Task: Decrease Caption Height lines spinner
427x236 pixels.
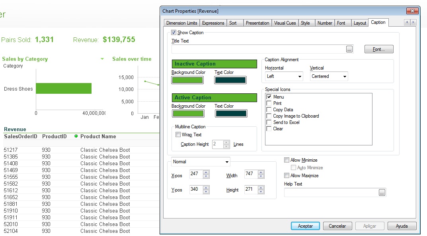Action: [226, 146]
